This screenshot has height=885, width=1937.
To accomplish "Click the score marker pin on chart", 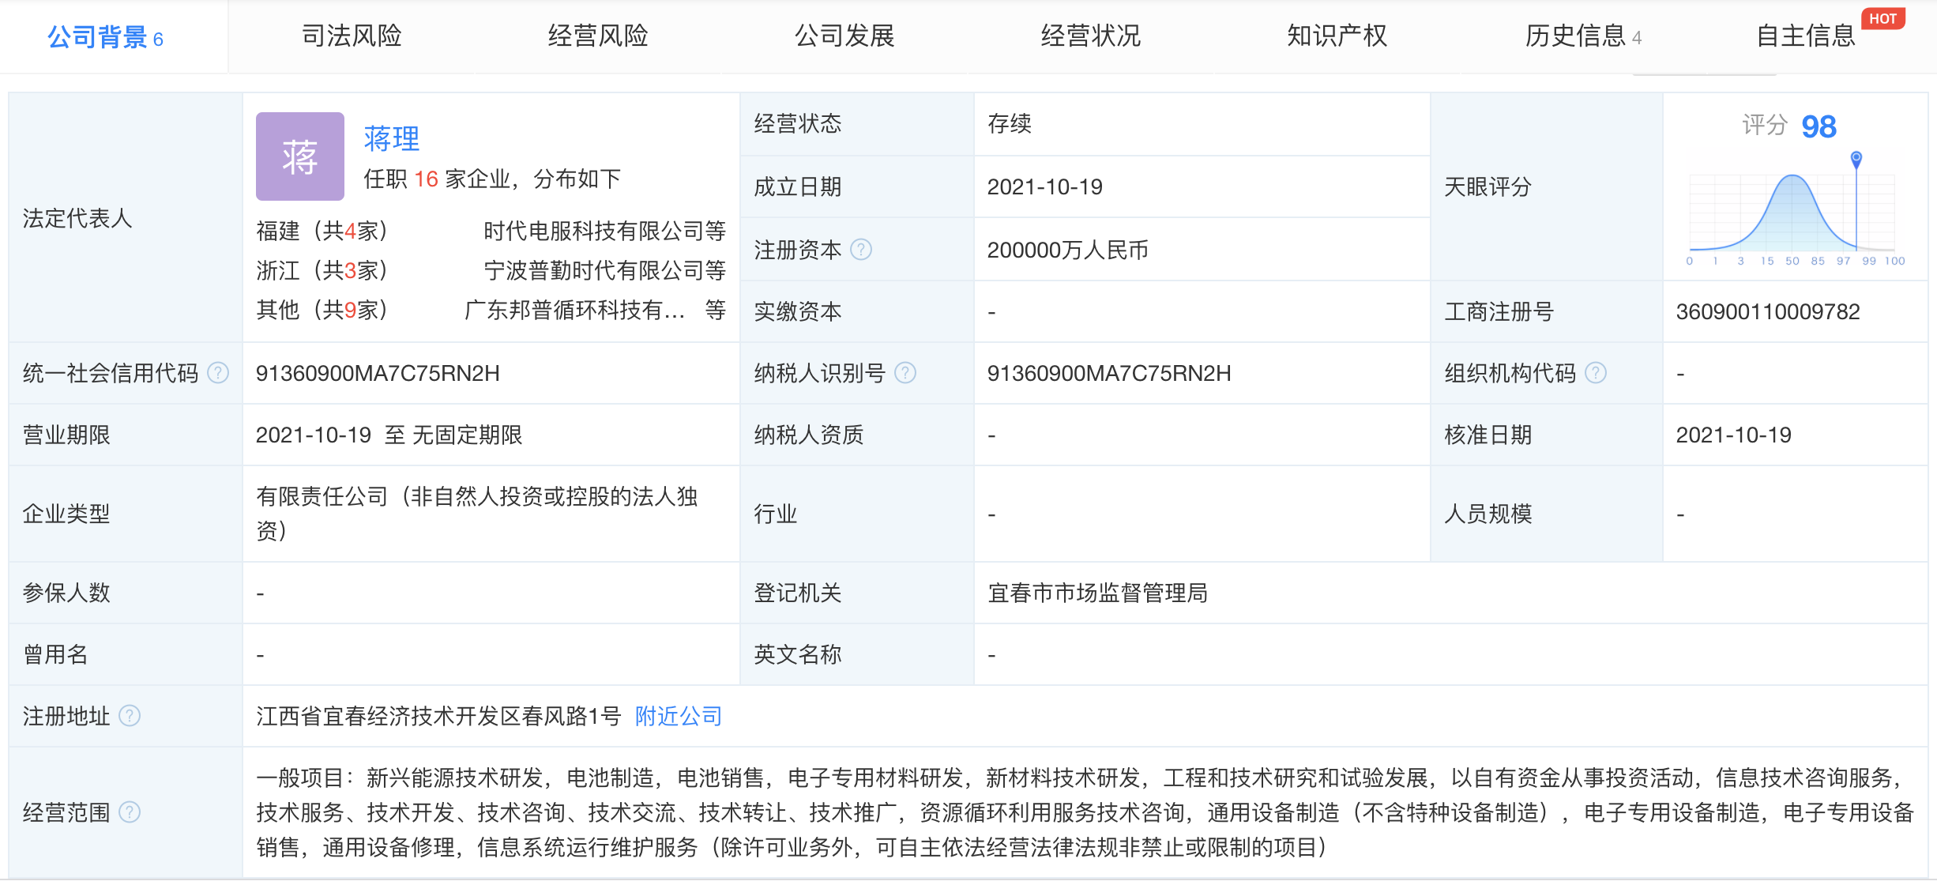I will pyautogui.click(x=1856, y=159).
